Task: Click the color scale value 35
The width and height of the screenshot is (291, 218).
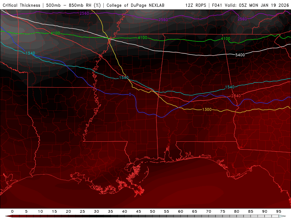Action: [x=111, y=211]
